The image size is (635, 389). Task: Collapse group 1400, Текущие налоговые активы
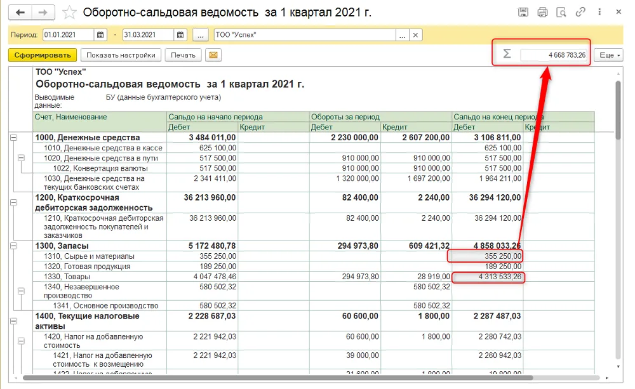[13, 321]
